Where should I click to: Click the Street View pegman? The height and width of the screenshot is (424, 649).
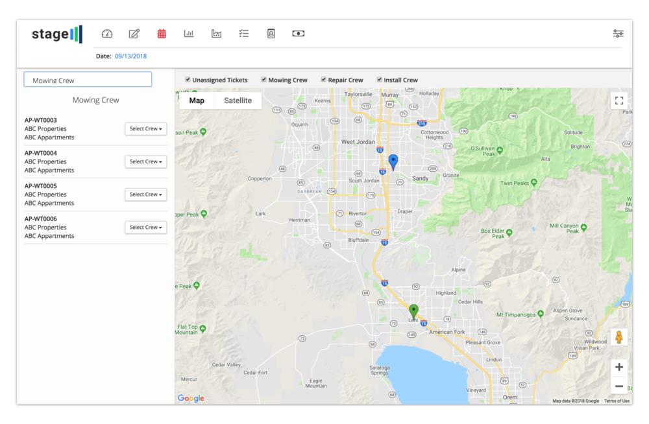[619, 337]
